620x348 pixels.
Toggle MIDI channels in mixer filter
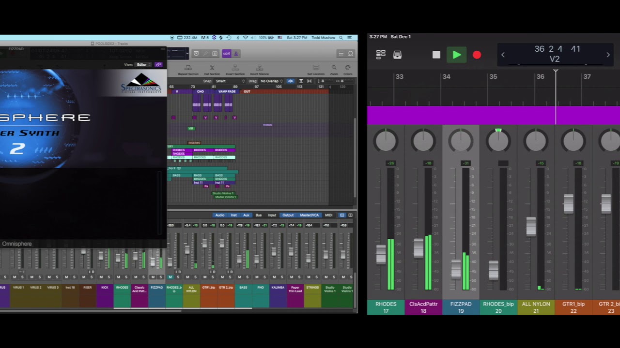(329, 215)
